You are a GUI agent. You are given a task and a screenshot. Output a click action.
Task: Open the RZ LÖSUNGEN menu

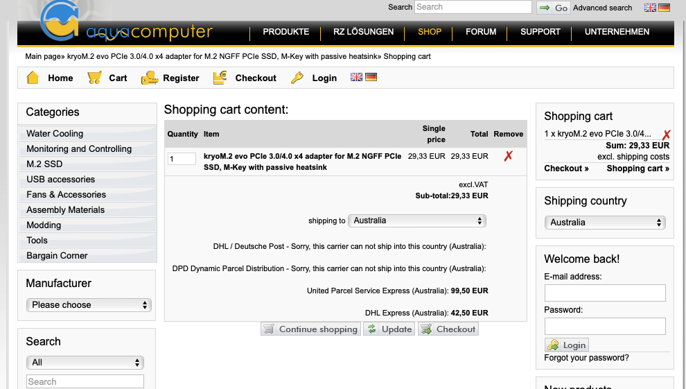coord(363,31)
